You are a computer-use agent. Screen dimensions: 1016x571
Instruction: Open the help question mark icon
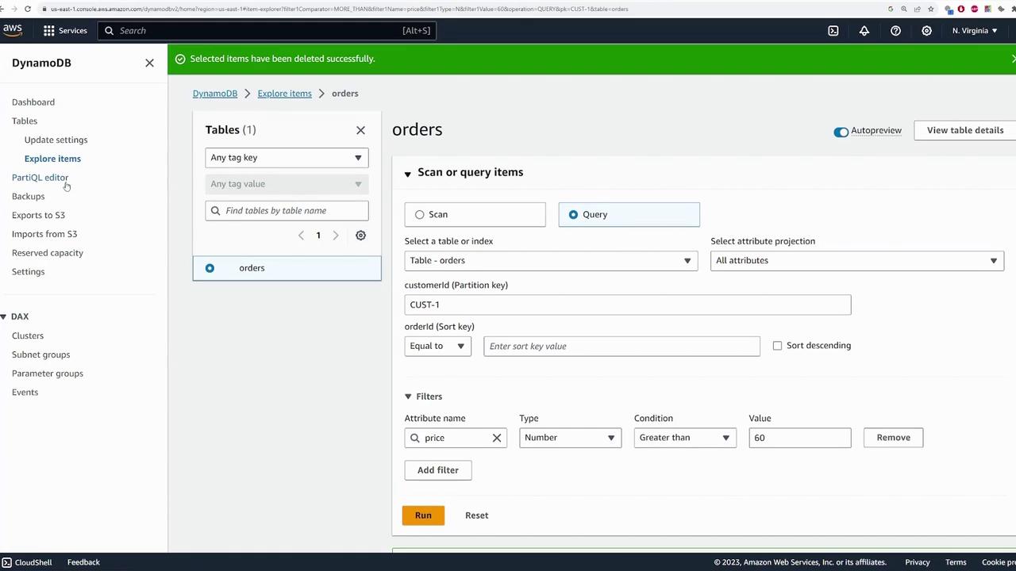[895, 30]
